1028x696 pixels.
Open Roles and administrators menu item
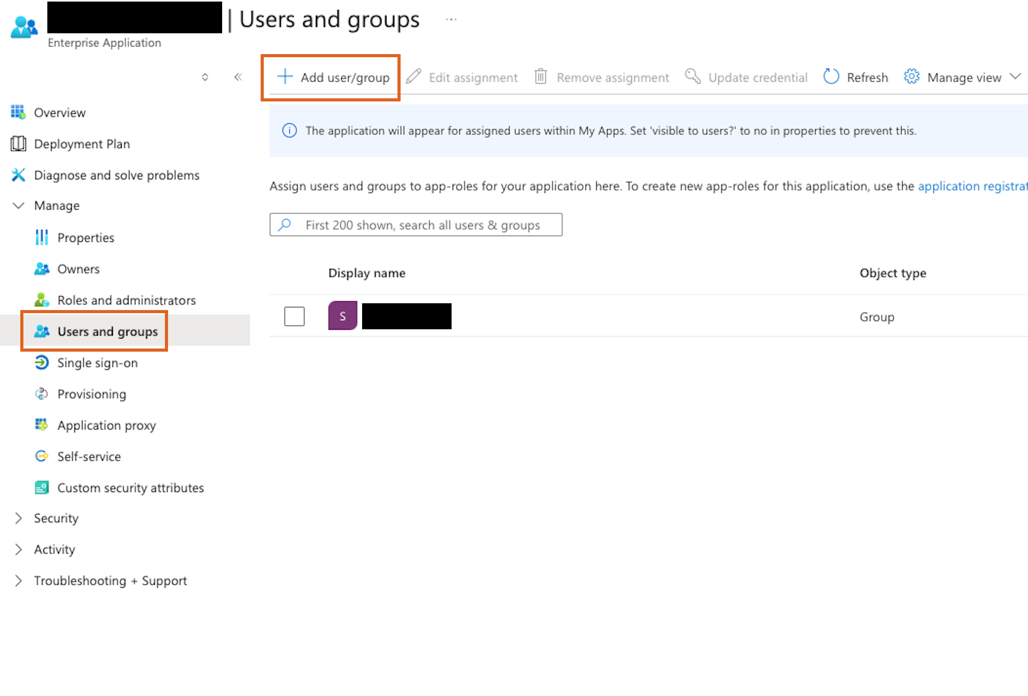click(x=126, y=300)
